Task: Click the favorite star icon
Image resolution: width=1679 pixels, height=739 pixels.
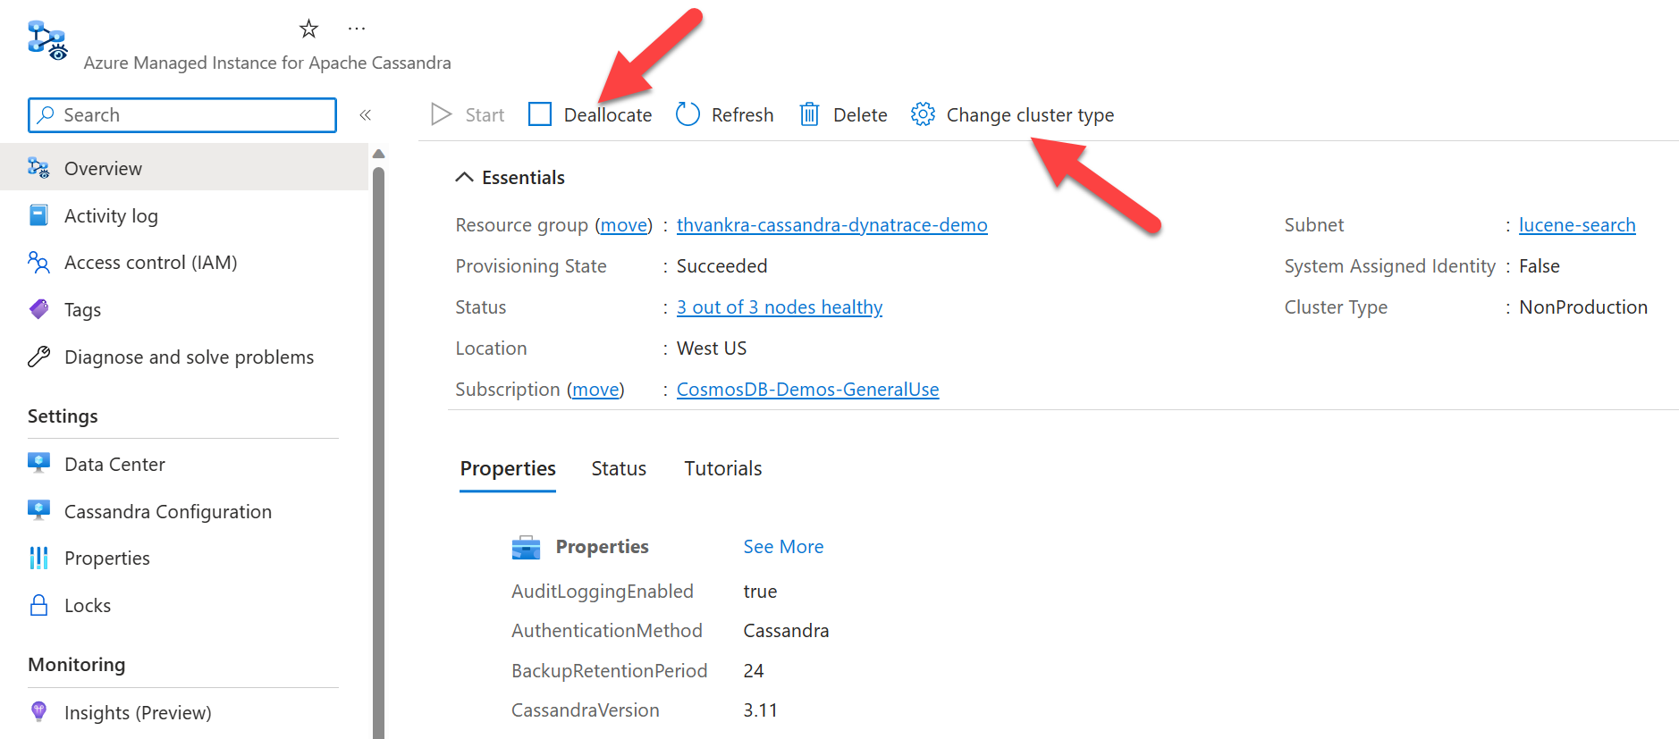Action: pos(308,29)
